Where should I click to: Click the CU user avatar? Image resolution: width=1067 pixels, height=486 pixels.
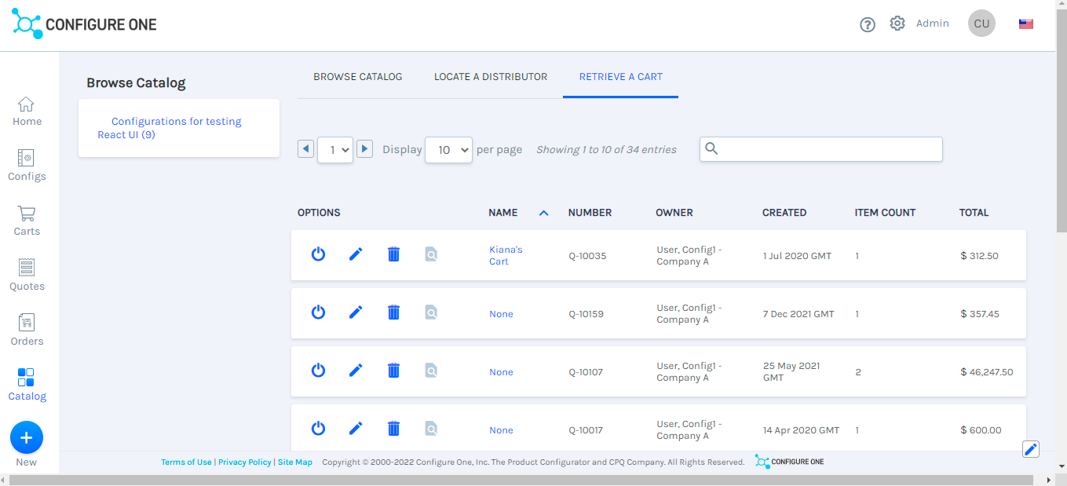pos(981,24)
